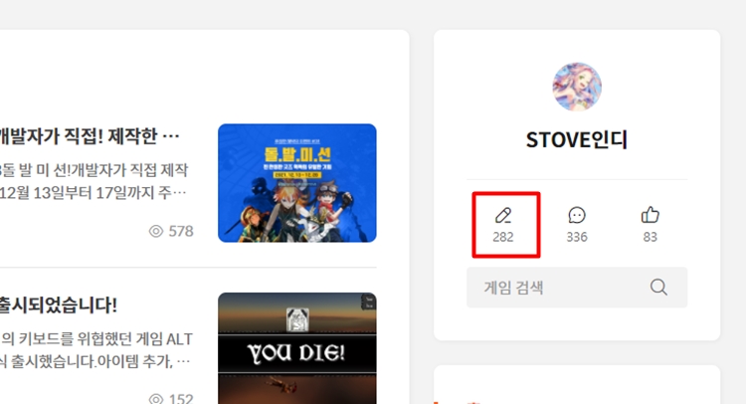The image size is (746, 404).
Task: Open the STOVE인디 profile name
Action: pos(577,140)
